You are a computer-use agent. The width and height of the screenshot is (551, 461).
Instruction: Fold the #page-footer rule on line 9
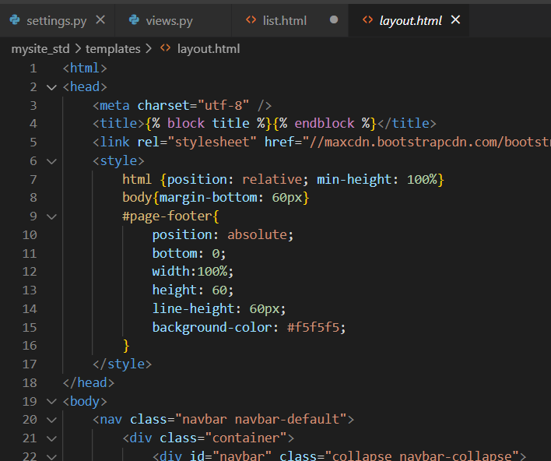[x=51, y=216]
